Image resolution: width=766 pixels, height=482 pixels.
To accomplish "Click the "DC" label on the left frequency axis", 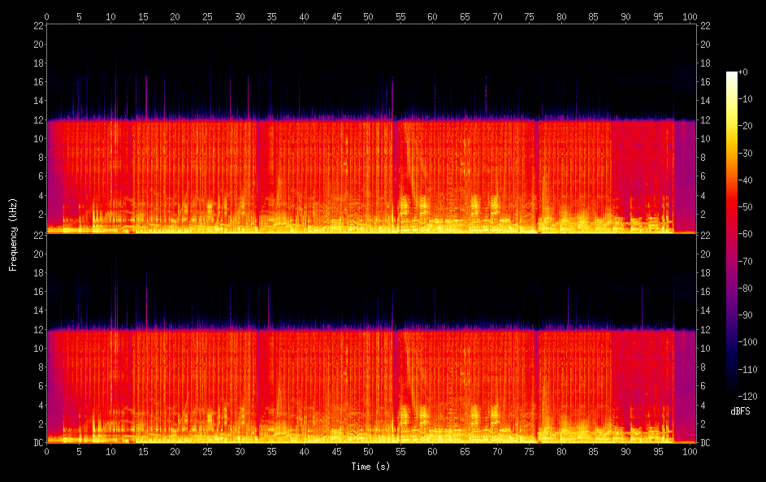I will point(37,442).
